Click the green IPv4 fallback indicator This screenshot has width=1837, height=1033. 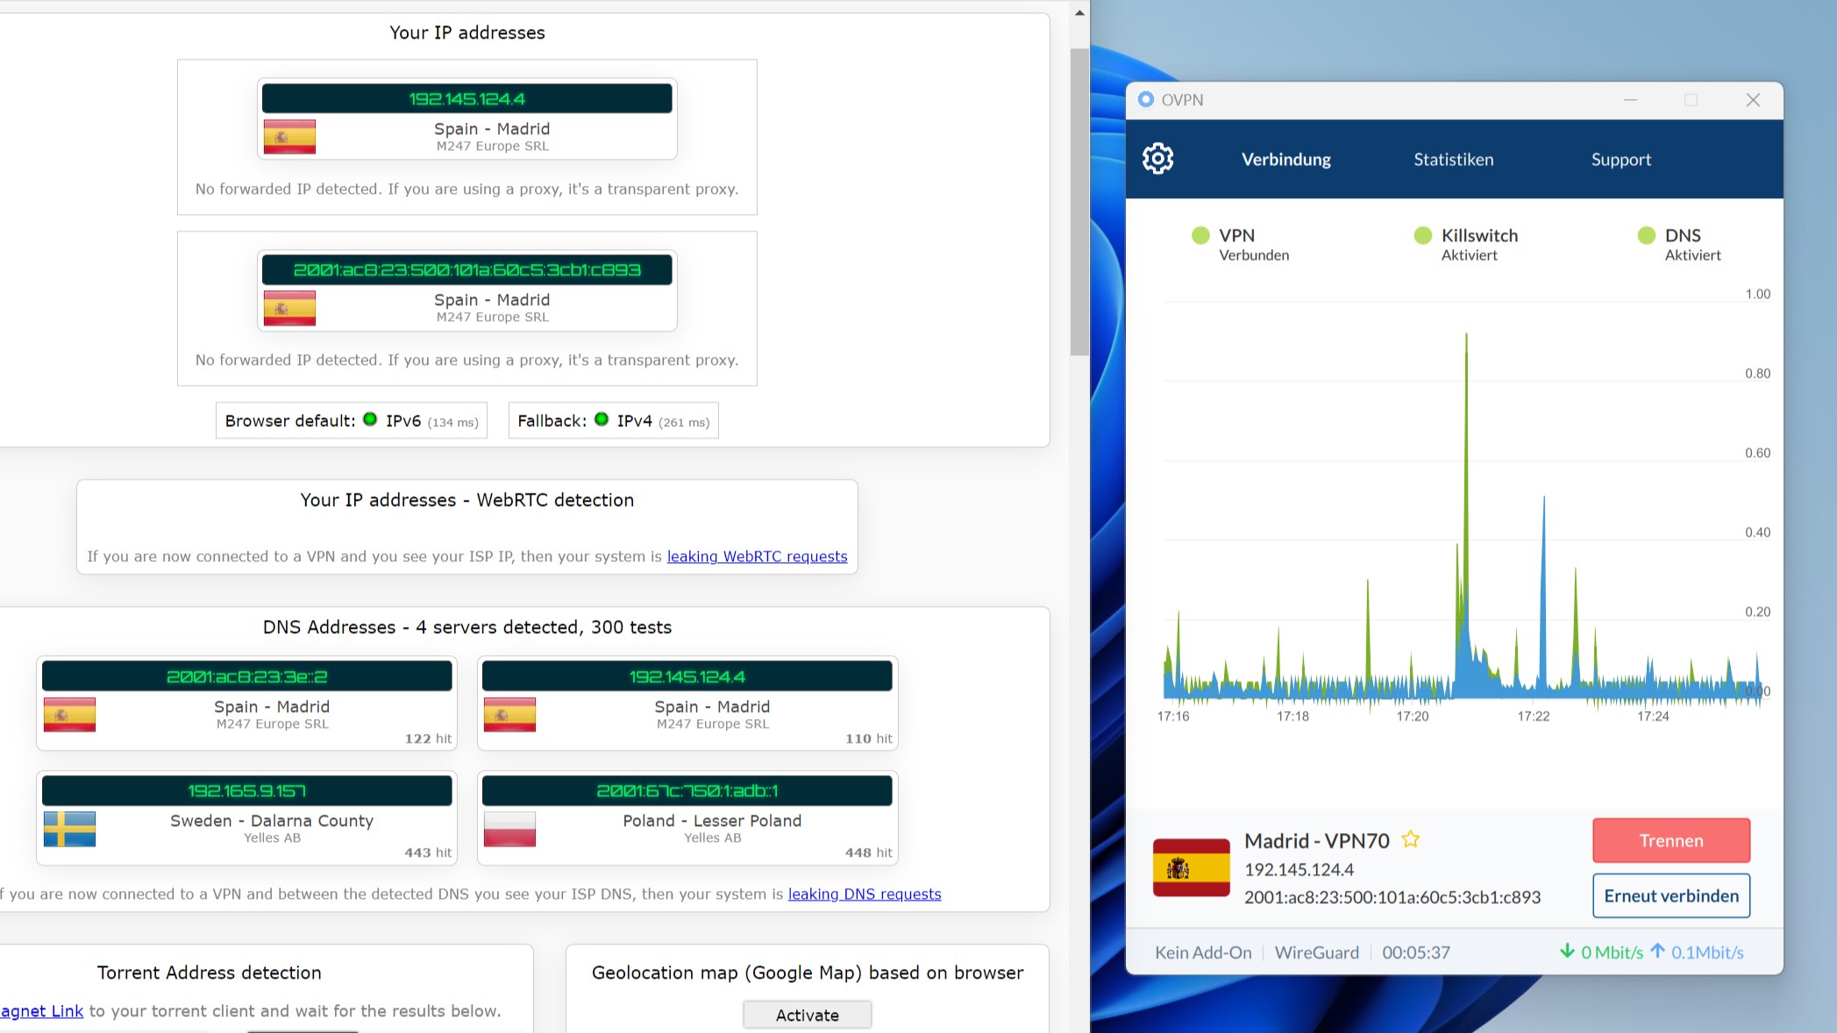coord(602,419)
